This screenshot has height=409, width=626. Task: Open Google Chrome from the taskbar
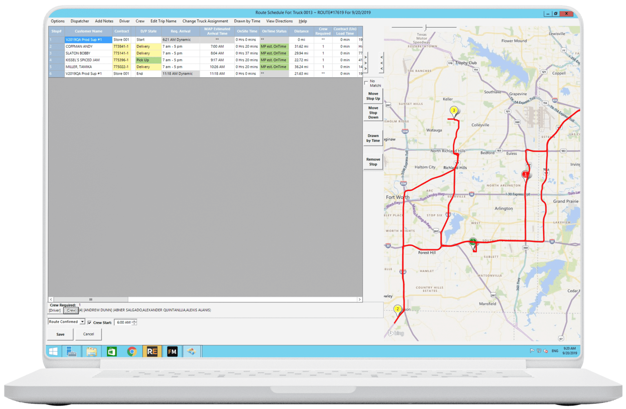[x=131, y=351]
